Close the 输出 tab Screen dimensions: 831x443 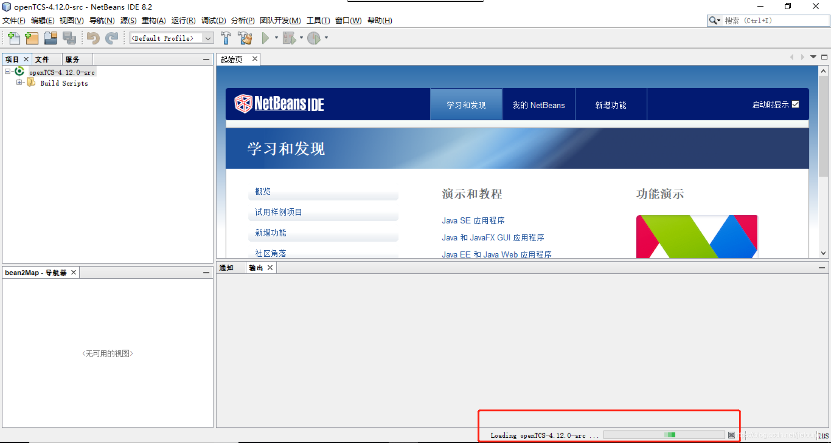pyautogui.click(x=270, y=268)
